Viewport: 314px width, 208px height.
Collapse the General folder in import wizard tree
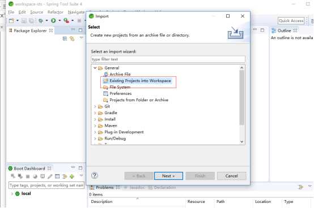click(x=95, y=68)
